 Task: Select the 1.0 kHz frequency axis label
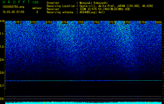pos(2,47)
